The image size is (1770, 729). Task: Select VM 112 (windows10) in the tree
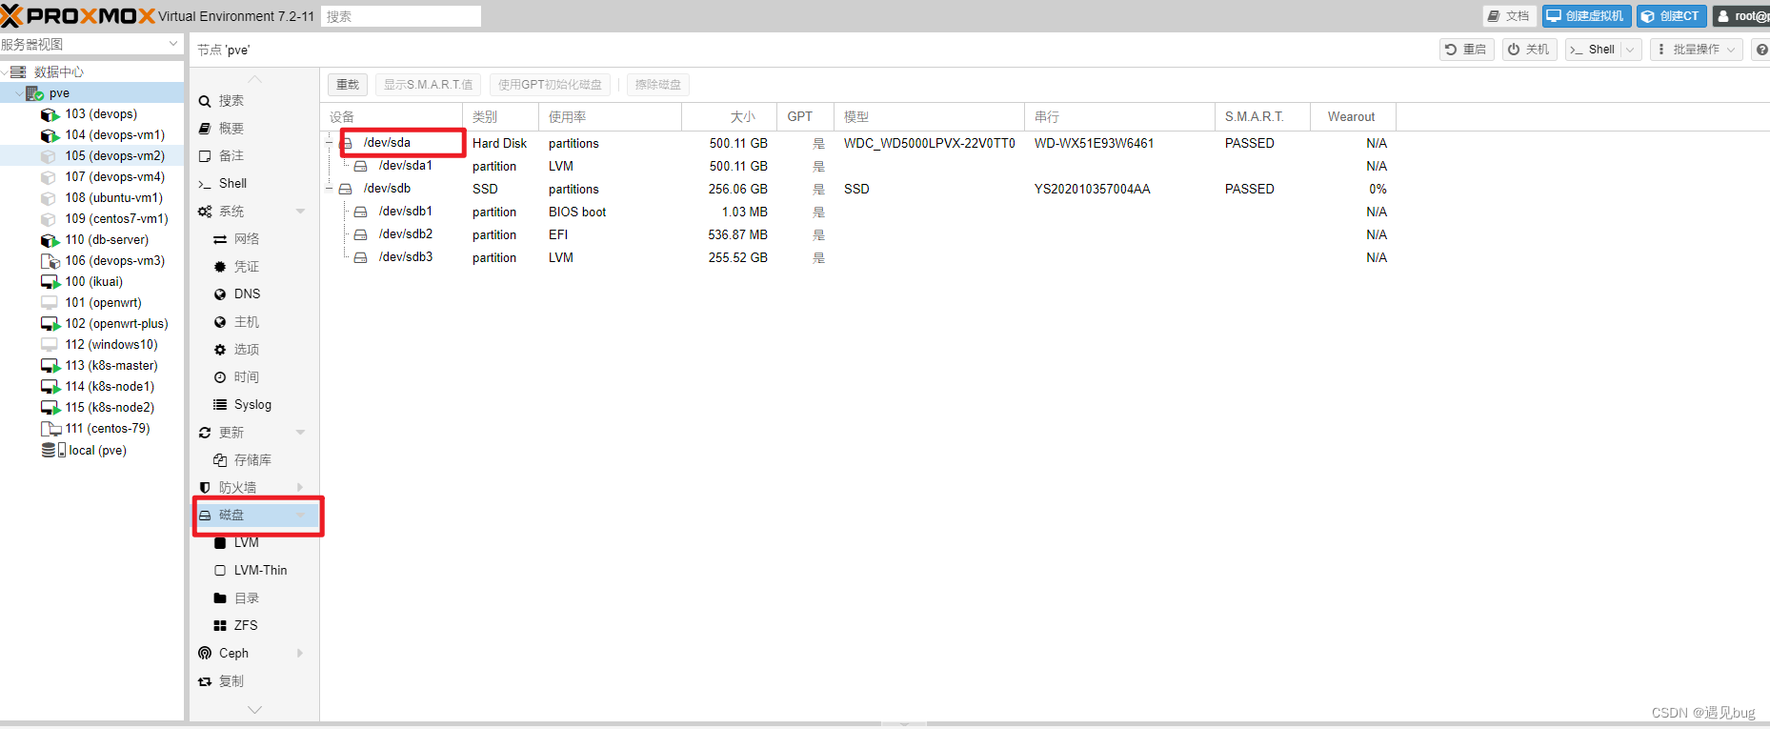[91, 345]
